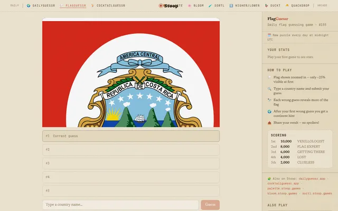Screen dimensions: 338x211
Task: Open the DailyGuessr tab
Action: pyautogui.click(x=41, y=6)
